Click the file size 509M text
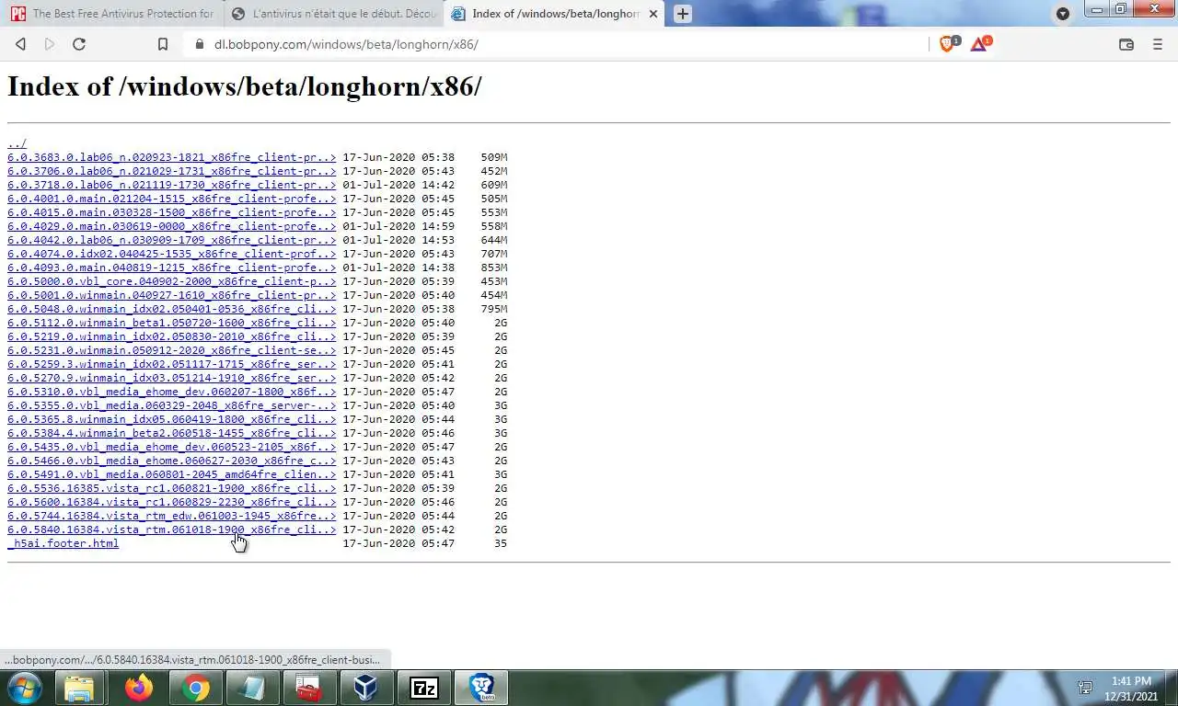Screen dimensions: 1178x706 coord(494,157)
